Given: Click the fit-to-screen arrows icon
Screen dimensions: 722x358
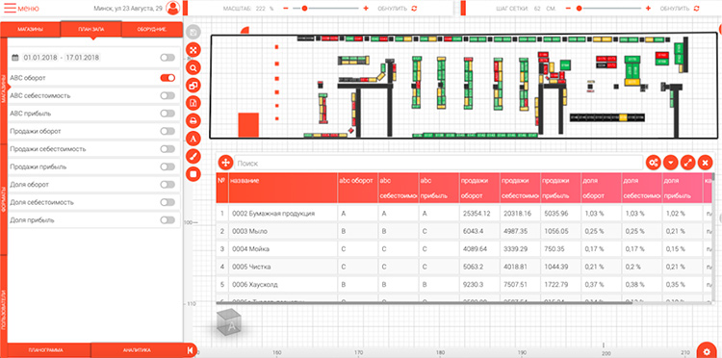Looking at the screenshot, I should coord(193,50).
